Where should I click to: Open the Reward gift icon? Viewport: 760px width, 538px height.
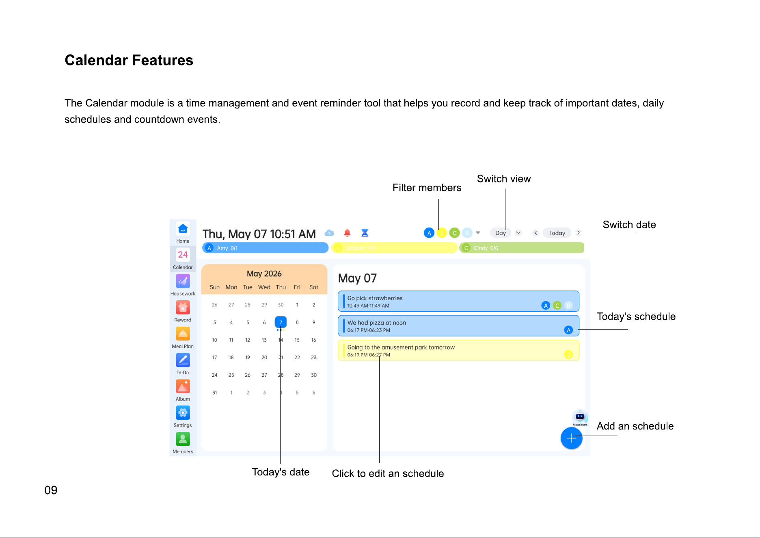click(183, 308)
